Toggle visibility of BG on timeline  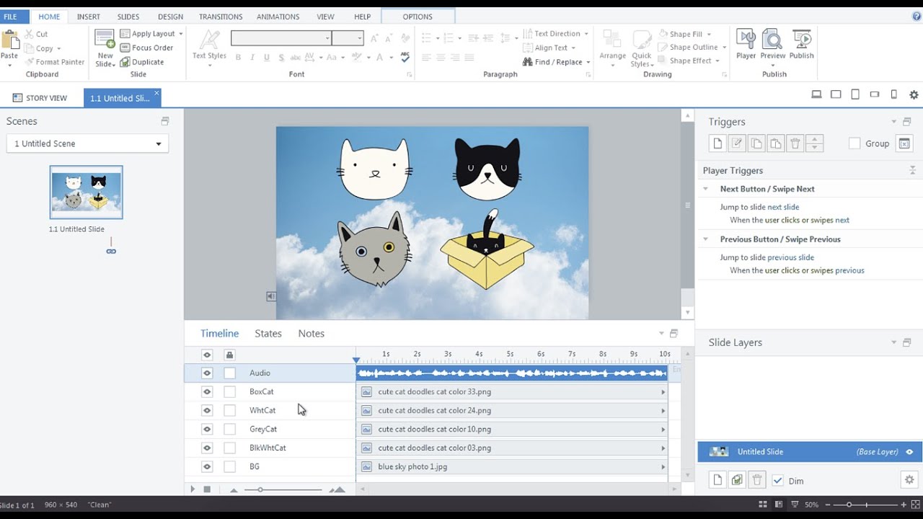pyautogui.click(x=207, y=466)
